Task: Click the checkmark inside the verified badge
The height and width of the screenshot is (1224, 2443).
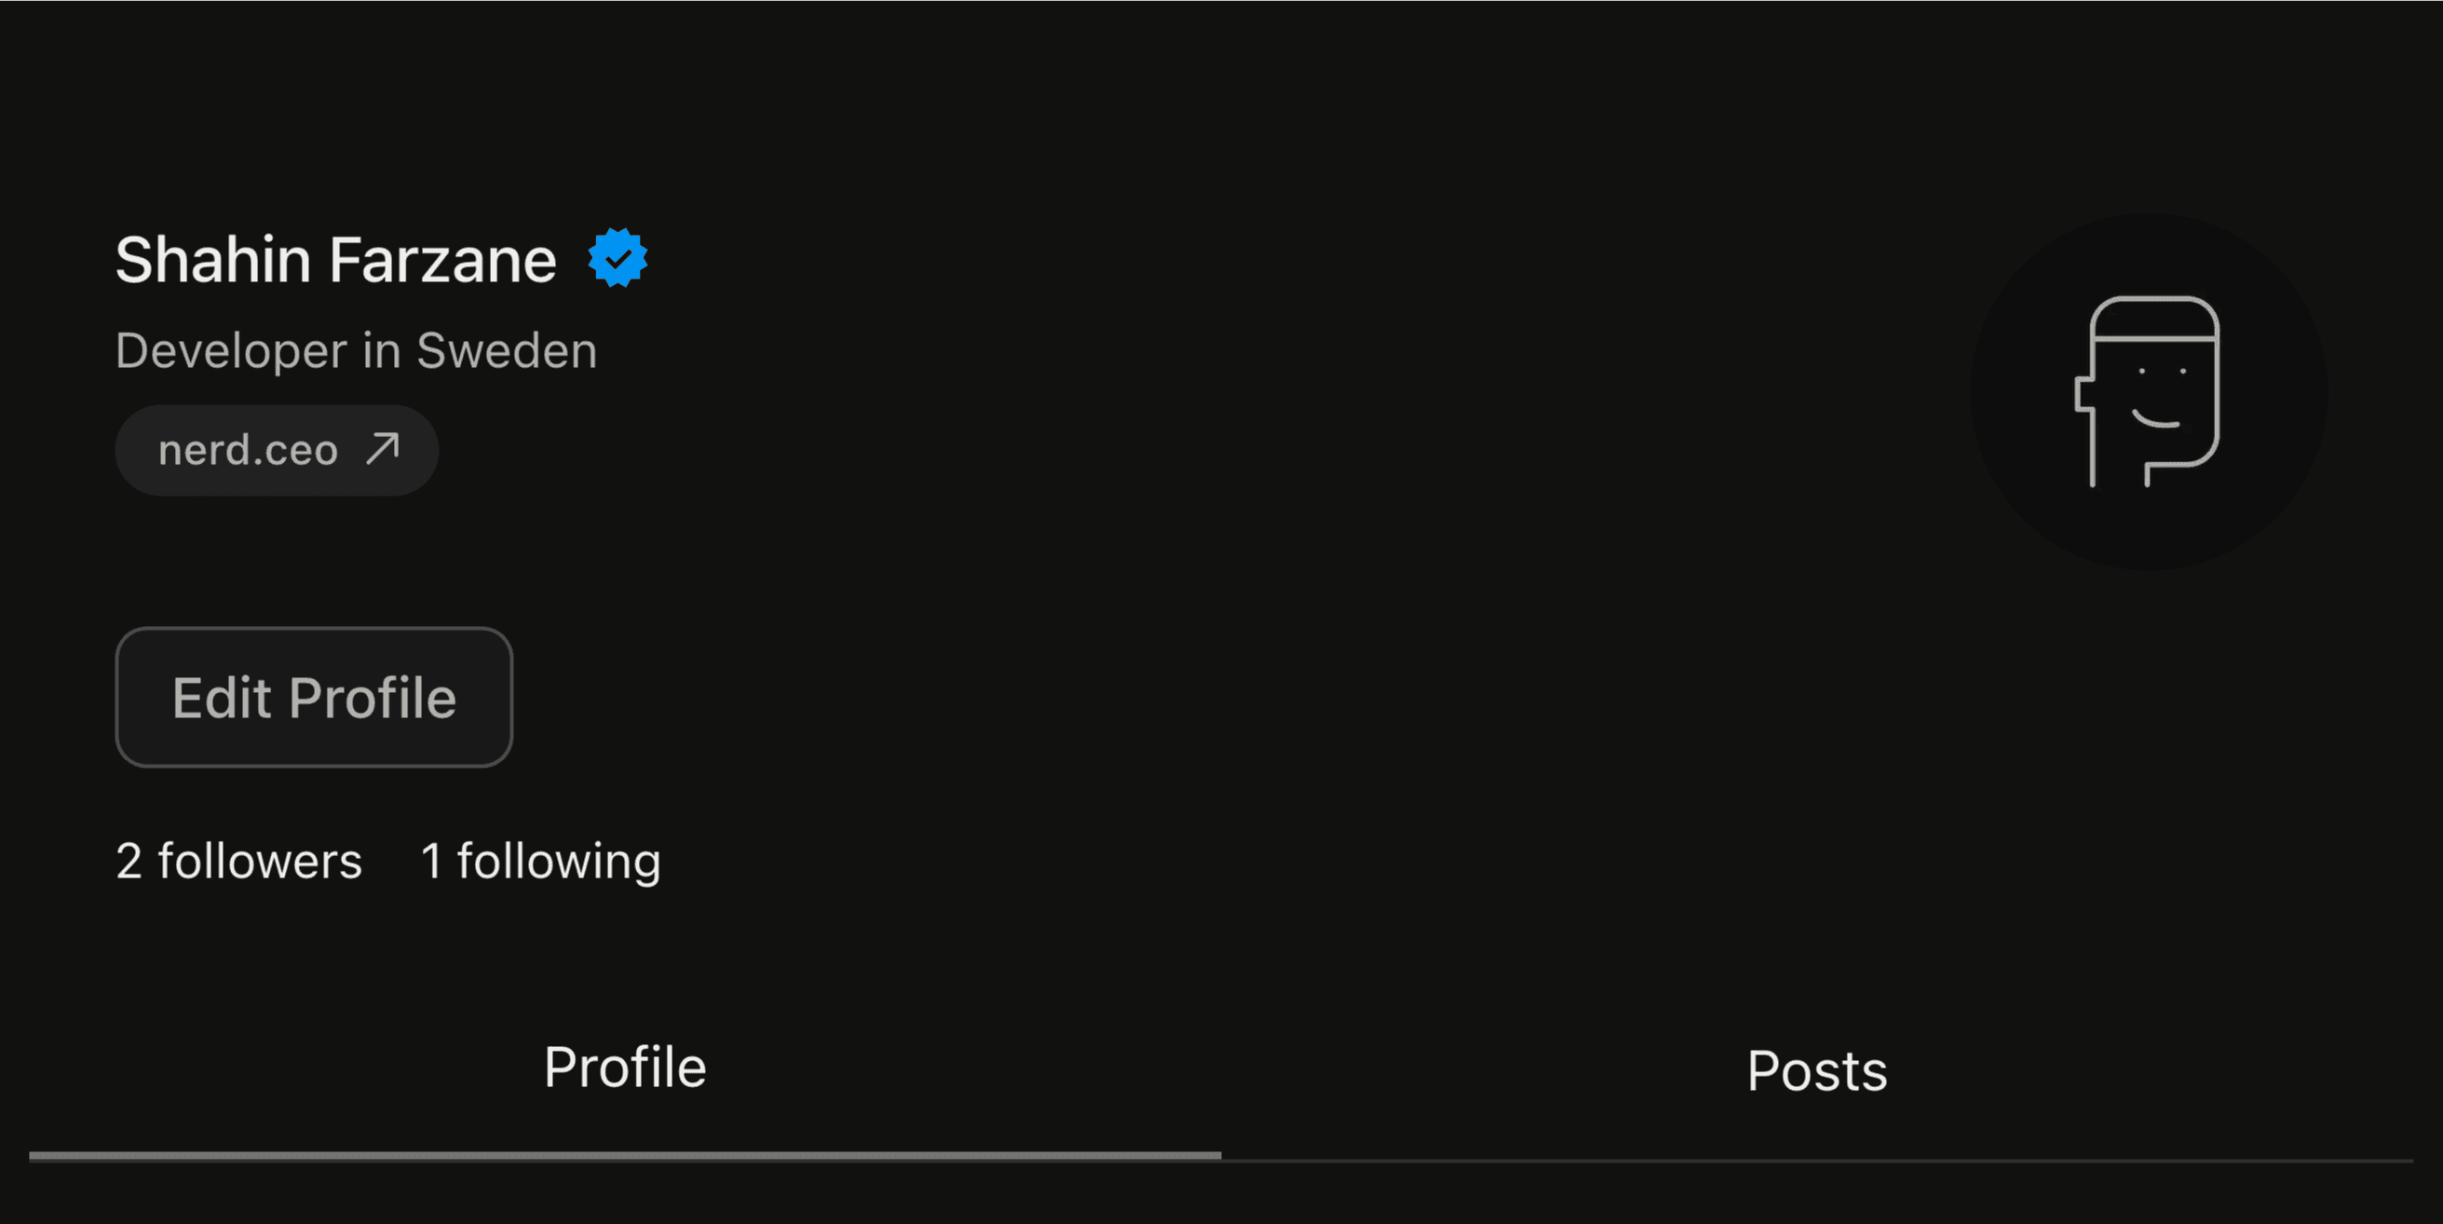Action: coord(618,257)
